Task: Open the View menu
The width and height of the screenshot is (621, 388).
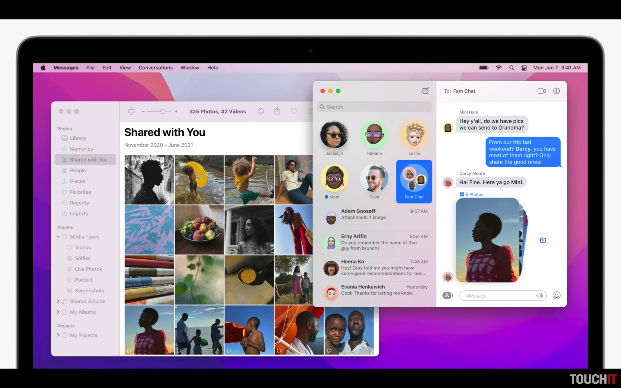Action: tap(125, 68)
